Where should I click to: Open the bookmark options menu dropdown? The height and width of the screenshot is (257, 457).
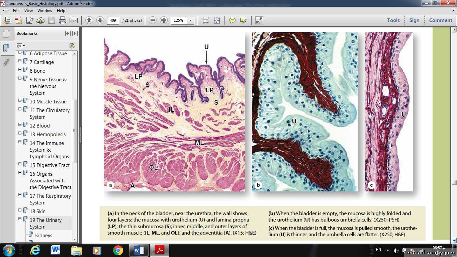21,46
